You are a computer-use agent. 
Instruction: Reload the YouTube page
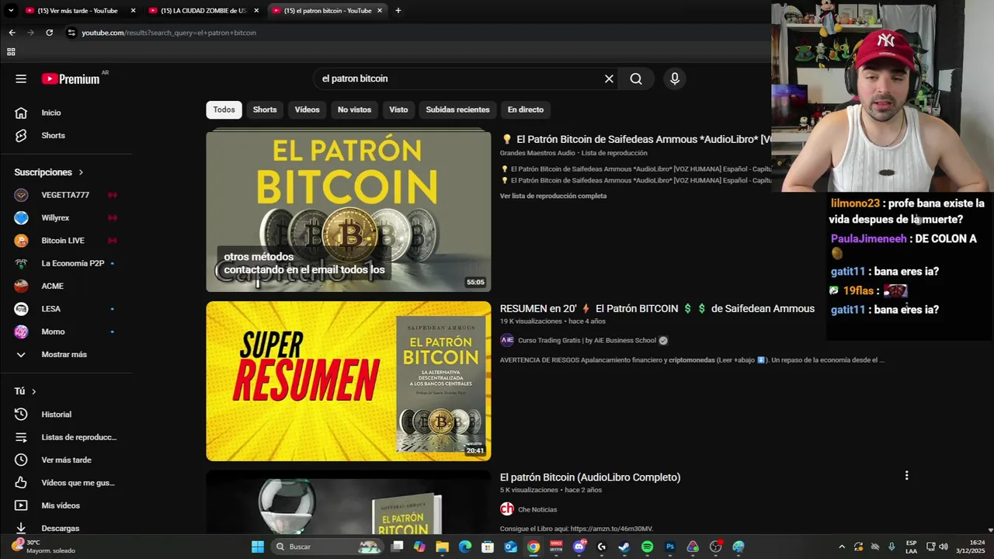49,33
